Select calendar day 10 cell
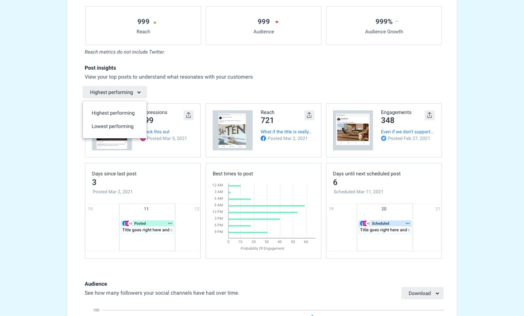Image resolution: width=524 pixels, height=316 pixels. click(x=102, y=227)
